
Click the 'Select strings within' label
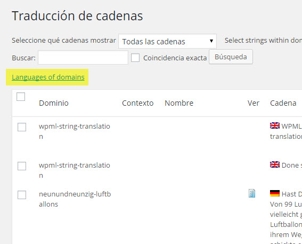click(263, 41)
